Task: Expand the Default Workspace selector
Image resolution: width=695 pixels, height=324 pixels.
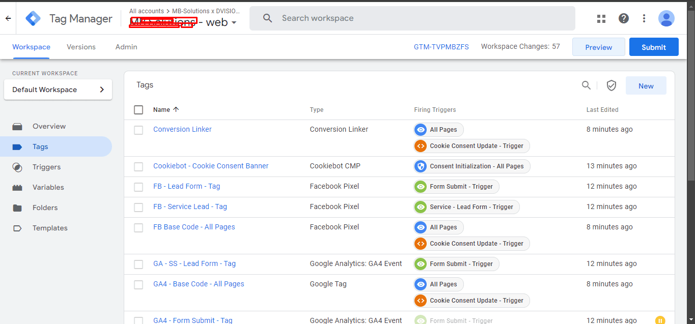Action: pos(58,90)
